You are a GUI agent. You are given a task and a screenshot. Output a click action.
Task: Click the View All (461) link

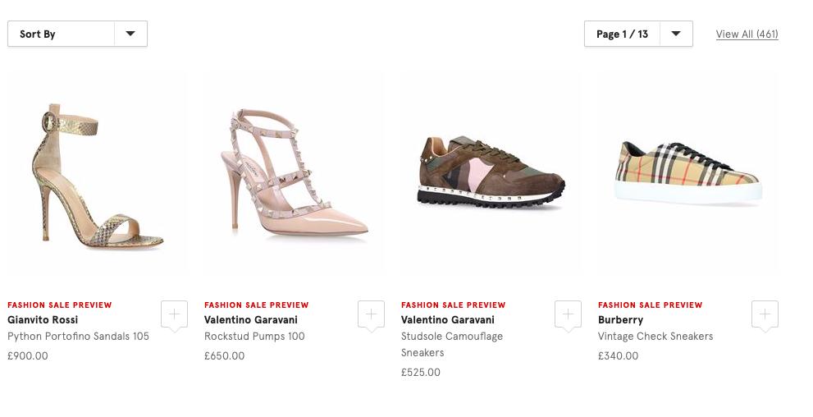click(x=747, y=34)
